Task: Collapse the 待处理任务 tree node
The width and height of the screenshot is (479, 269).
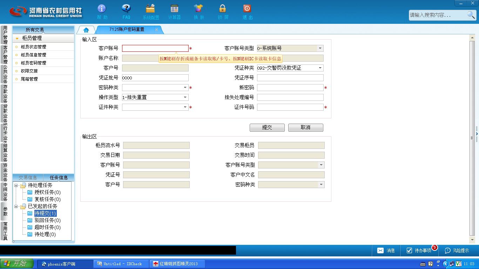Action: (16, 185)
